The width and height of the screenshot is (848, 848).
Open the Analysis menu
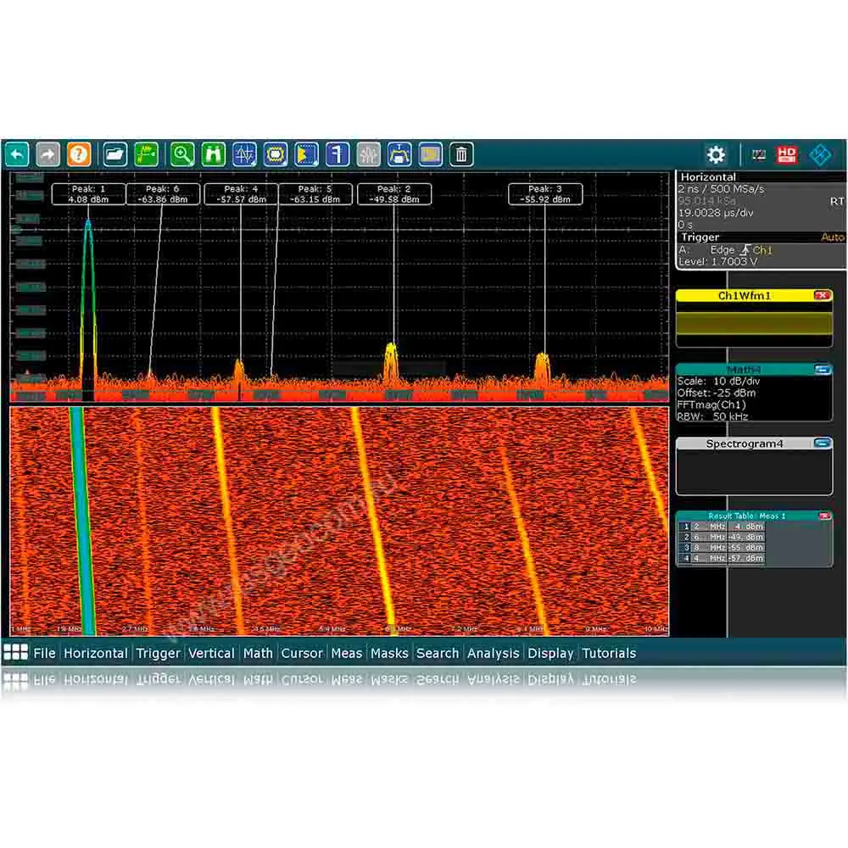pos(493,653)
